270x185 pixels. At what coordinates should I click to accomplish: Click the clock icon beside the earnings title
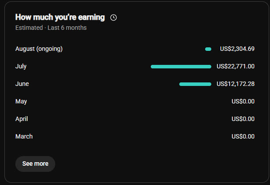(x=114, y=18)
